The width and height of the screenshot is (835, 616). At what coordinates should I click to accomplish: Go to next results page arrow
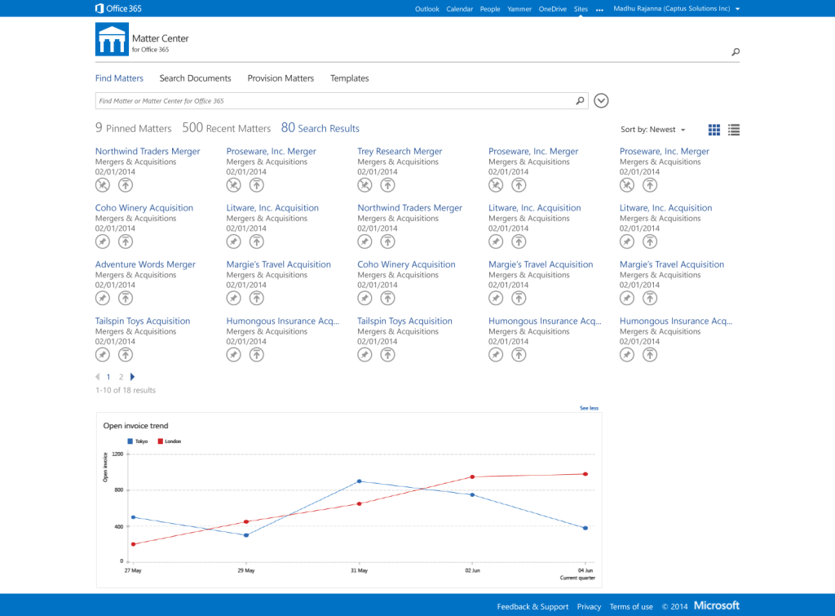133,377
